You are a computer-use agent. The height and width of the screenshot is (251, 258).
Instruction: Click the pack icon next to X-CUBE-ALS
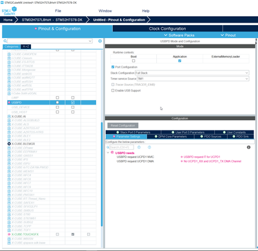point(9,125)
